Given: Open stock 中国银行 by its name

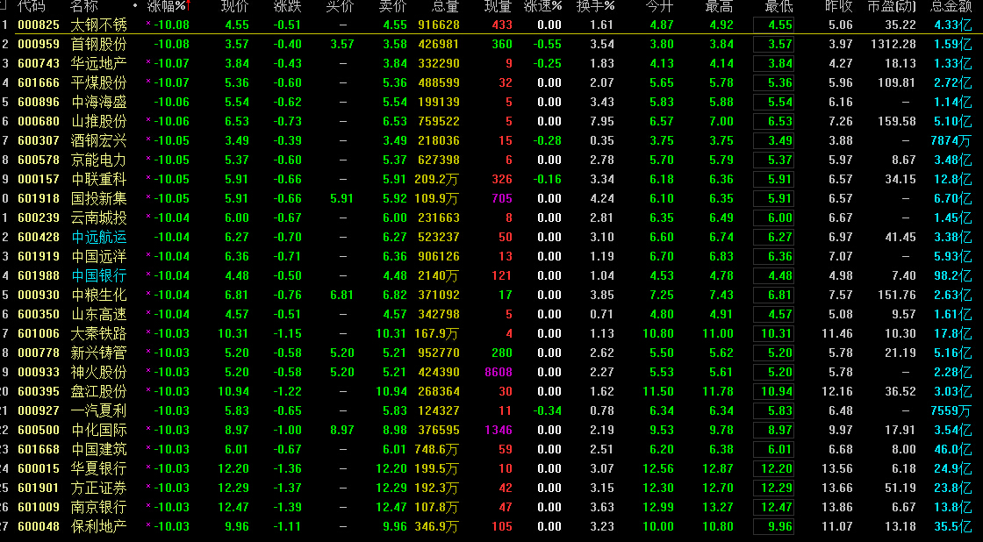Looking at the screenshot, I should coord(98,276).
